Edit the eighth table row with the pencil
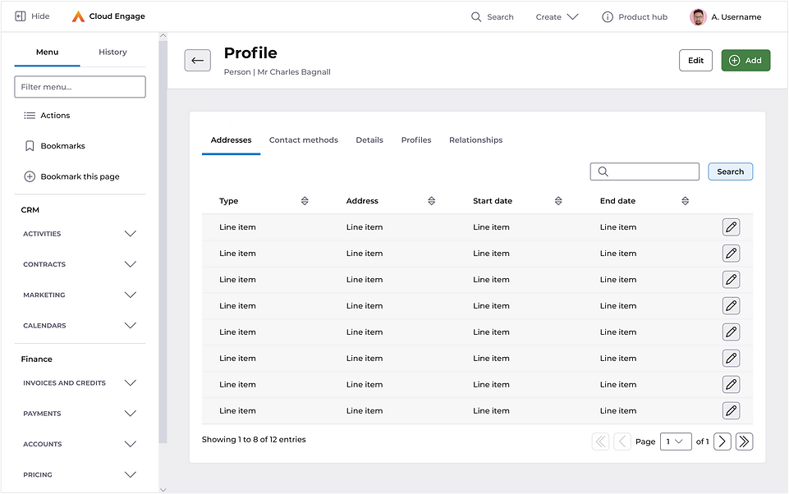This screenshot has width=789, height=494. pyautogui.click(x=732, y=410)
